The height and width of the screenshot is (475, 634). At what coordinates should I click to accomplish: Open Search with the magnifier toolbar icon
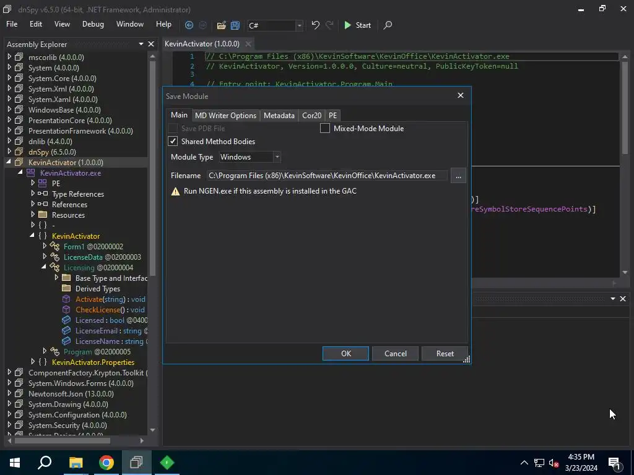coord(388,25)
